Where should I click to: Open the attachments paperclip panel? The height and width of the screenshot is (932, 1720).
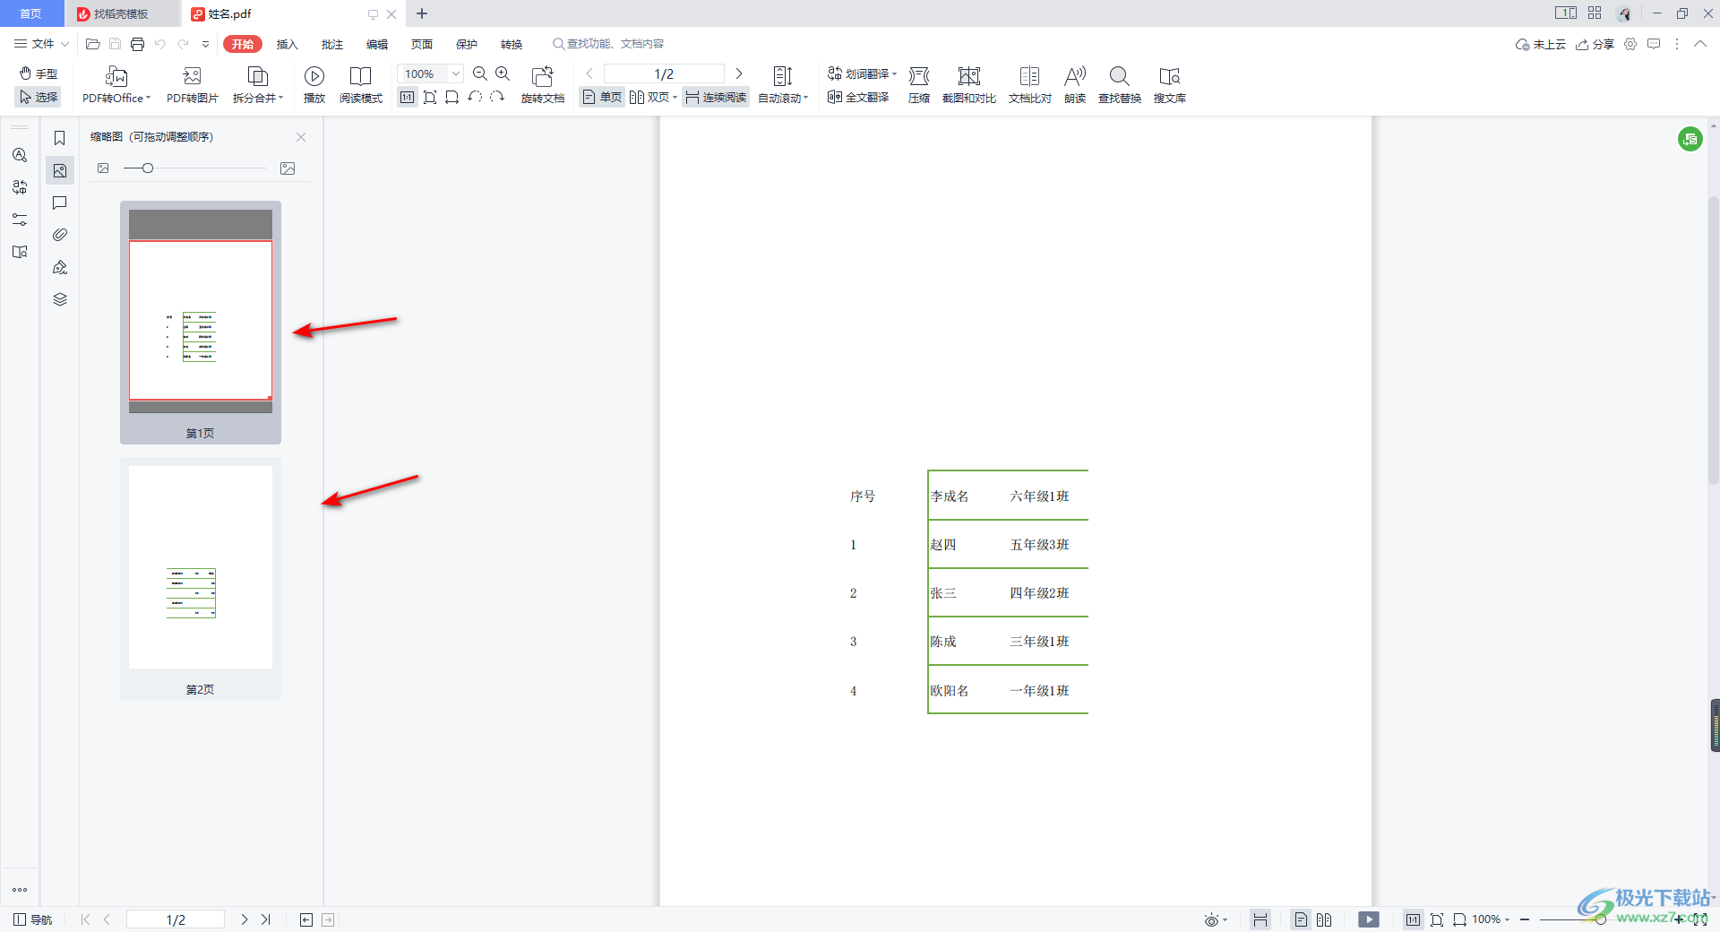tap(60, 235)
